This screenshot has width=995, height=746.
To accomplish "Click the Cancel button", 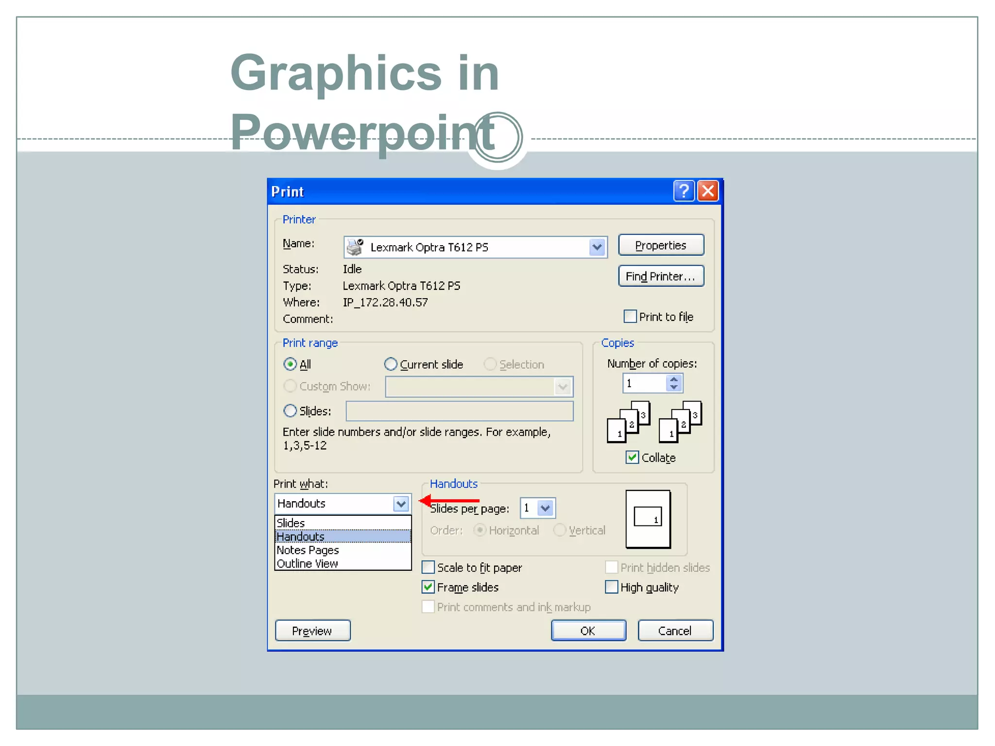I will [x=675, y=630].
